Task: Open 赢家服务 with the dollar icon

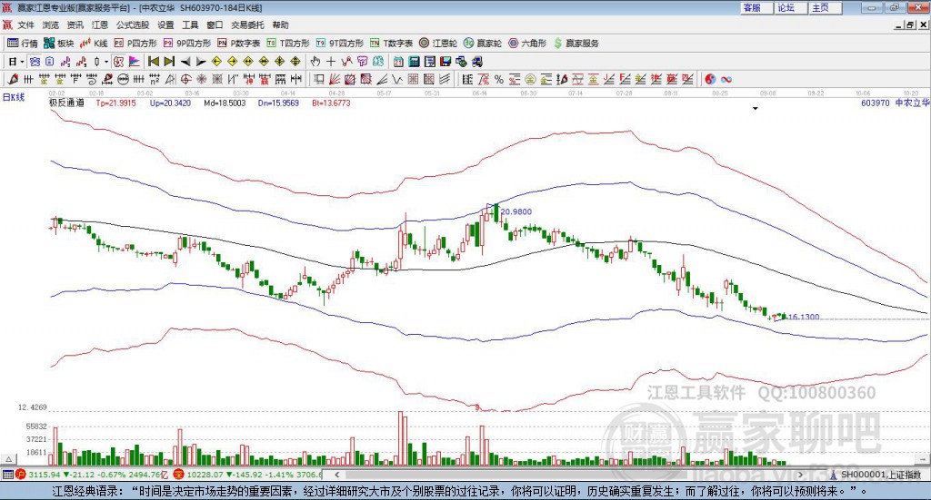Action: coord(576,43)
